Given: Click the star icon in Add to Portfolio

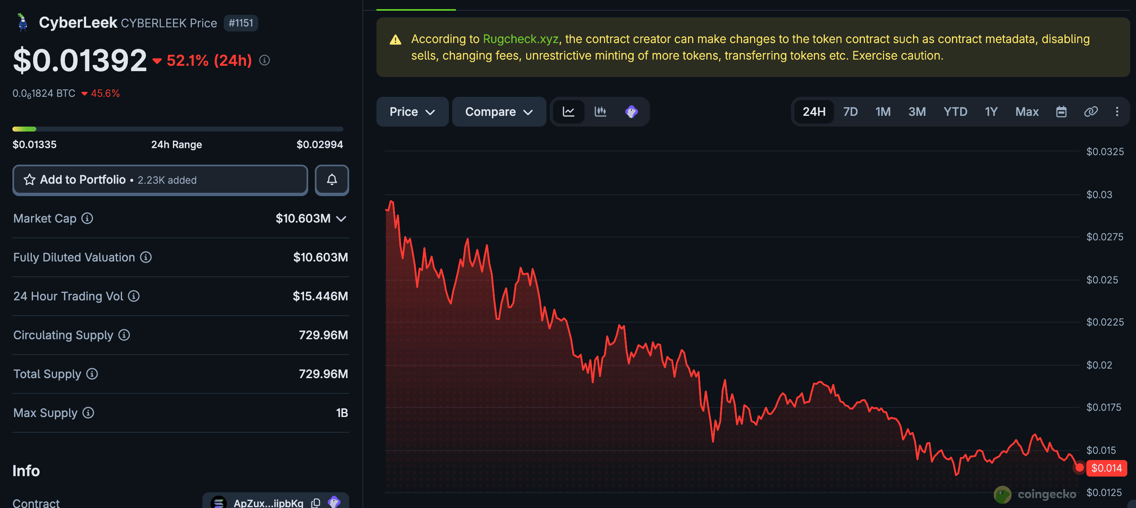Looking at the screenshot, I should pos(29,180).
